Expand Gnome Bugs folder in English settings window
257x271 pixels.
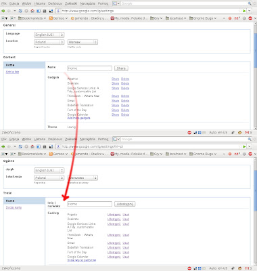[203, 18]
